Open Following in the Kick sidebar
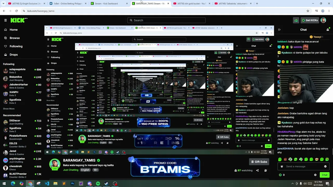333x187 pixels. 13,46
